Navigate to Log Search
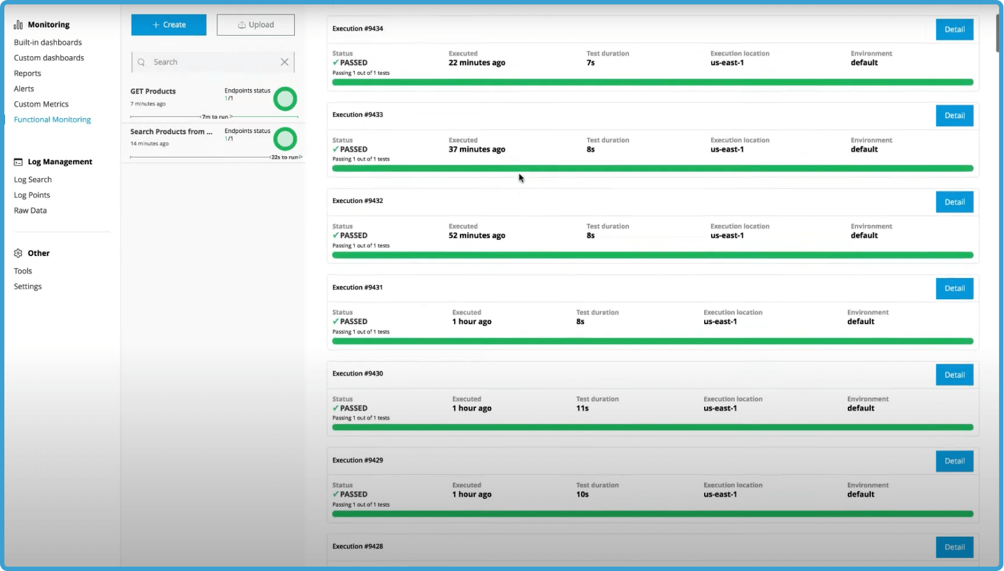This screenshot has height=571, width=1004. 32,179
